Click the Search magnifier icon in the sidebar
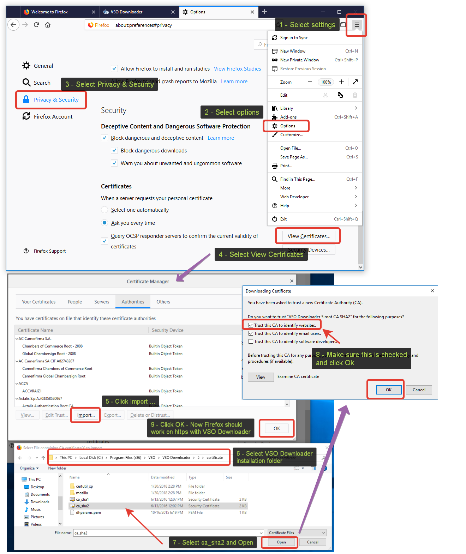 [x=26, y=83]
